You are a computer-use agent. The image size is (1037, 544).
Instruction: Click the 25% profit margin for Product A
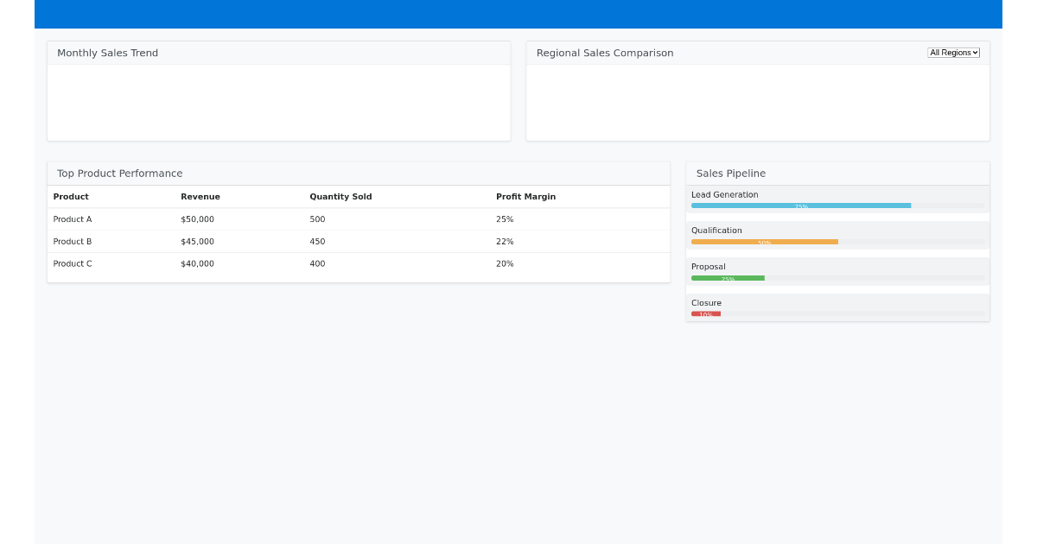click(504, 219)
